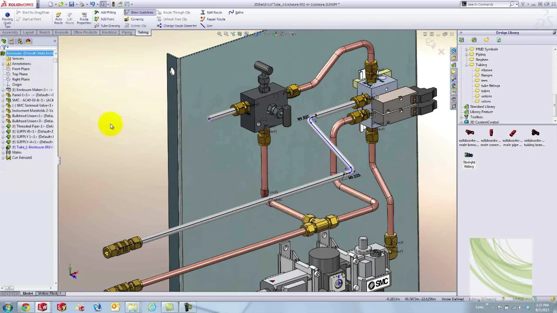Activate the Spline sketch tool

pyautogui.click(x=236, y=13)
